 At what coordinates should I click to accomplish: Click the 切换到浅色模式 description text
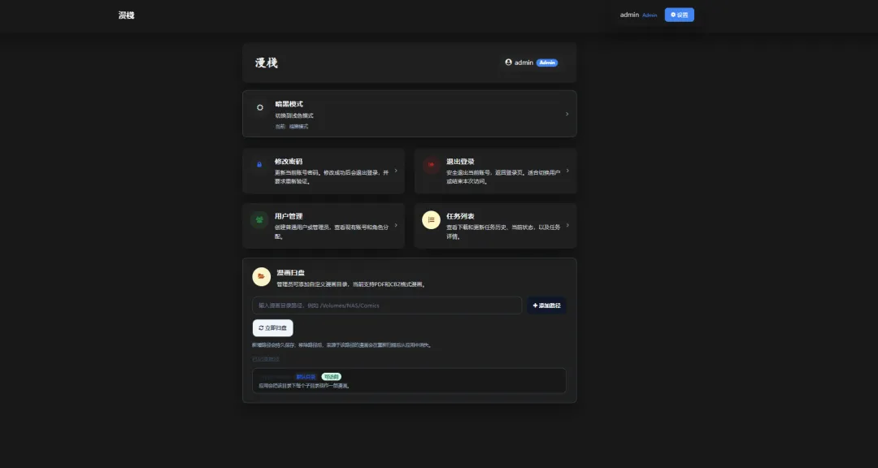(x=294, y=116)
